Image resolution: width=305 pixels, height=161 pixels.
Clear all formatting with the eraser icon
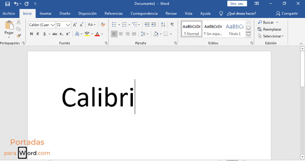(x=103, y=24)
